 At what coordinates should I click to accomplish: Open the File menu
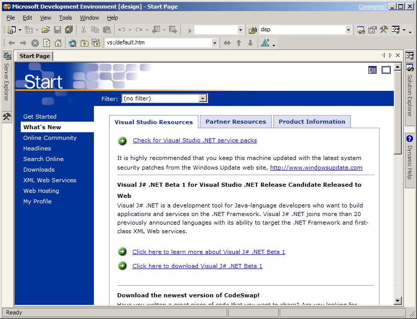pyautogui.click(x=11, y=18)
